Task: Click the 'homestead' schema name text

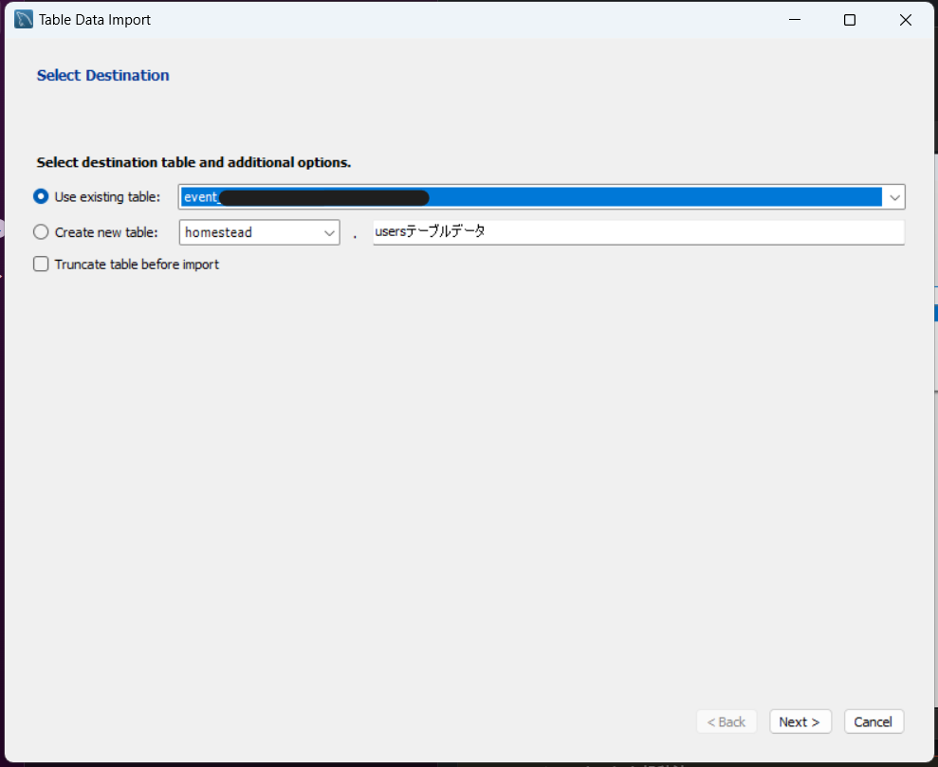Action: 218,232
